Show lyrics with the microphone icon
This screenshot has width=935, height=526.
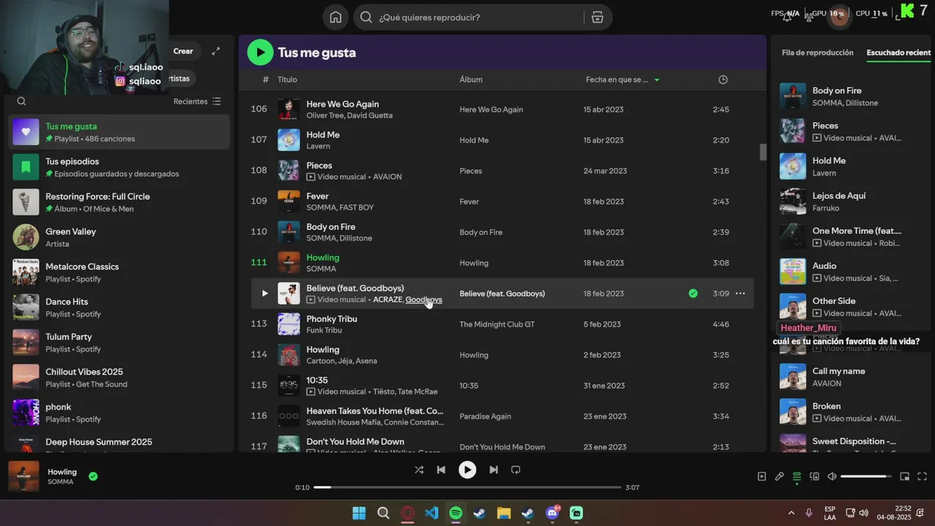pos(779,476)
